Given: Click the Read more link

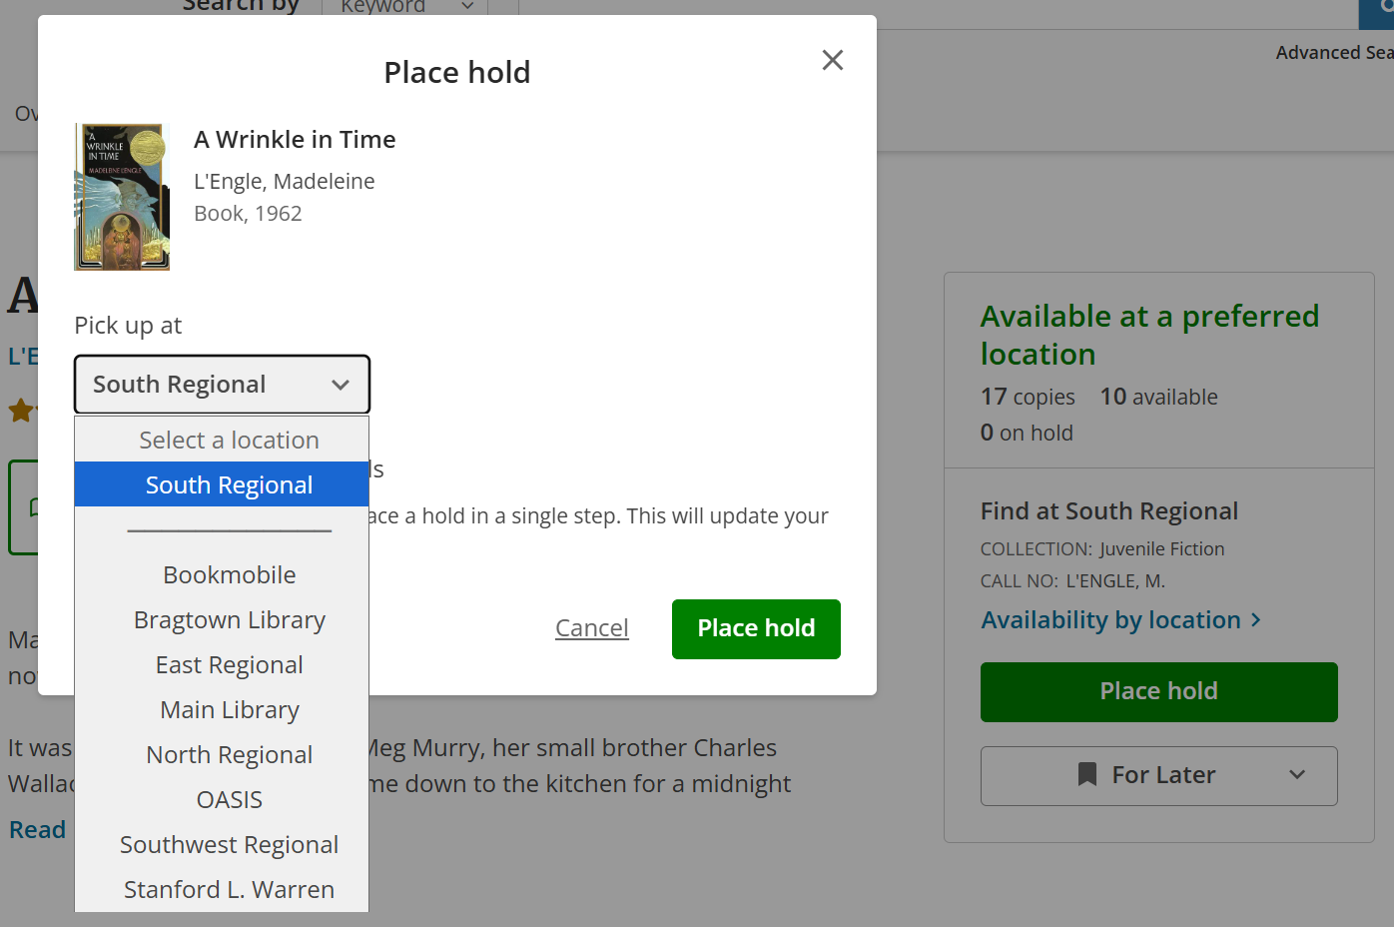Looking at the screenshot, I should [x=38, y=830].
